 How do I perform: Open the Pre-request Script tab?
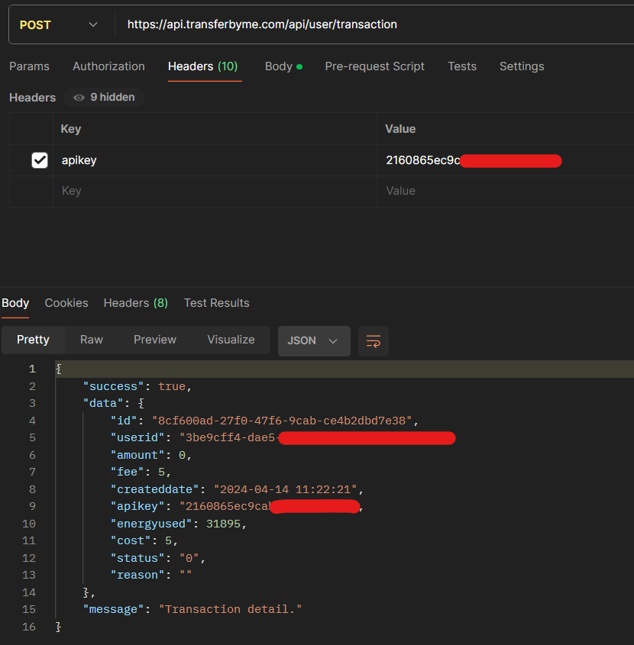[374, 66]
